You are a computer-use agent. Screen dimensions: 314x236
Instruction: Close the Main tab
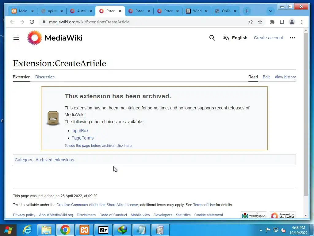click(33, 11)
